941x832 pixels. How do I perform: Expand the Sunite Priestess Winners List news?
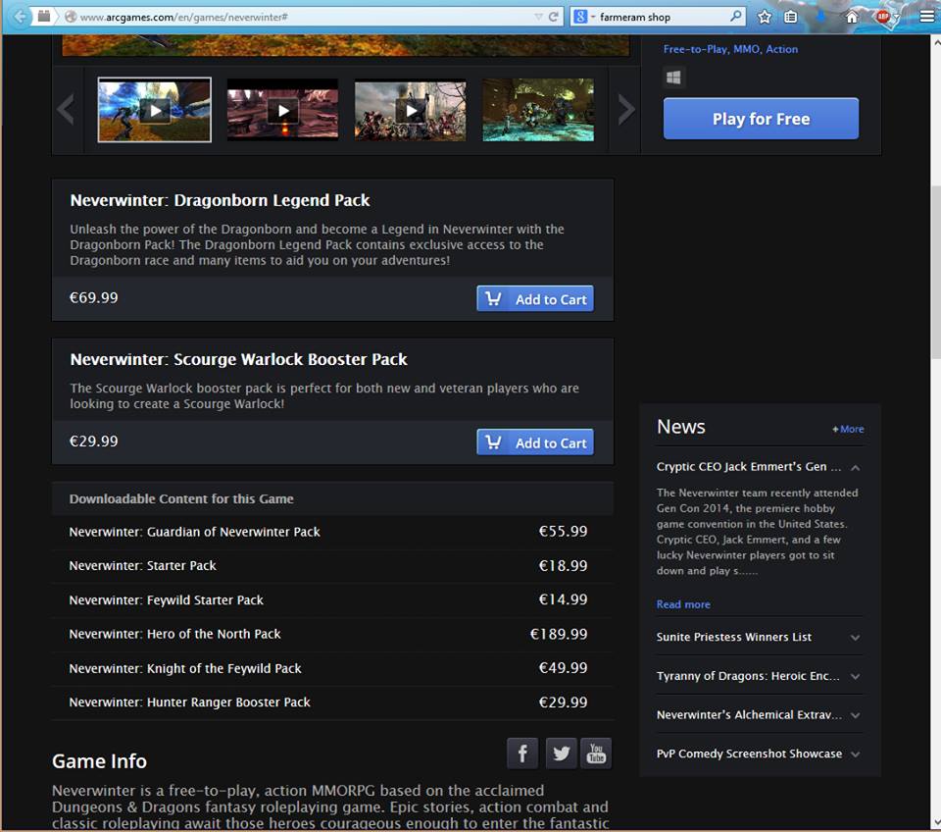[x=855, y=638]
